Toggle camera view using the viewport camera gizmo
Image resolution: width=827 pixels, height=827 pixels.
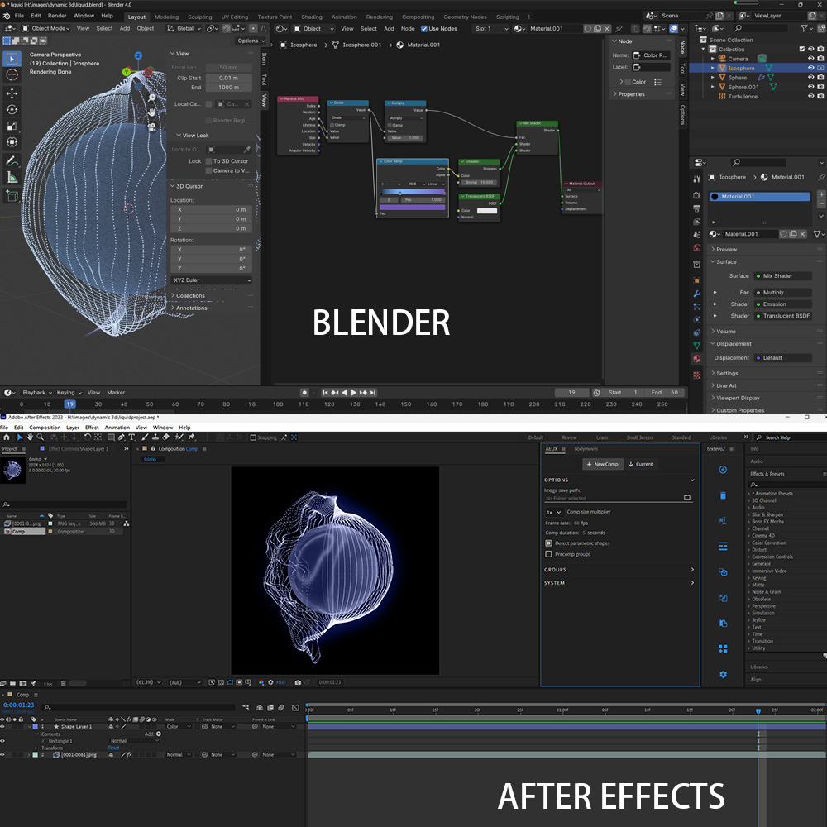pyautogui.click(x=152, y=127)
